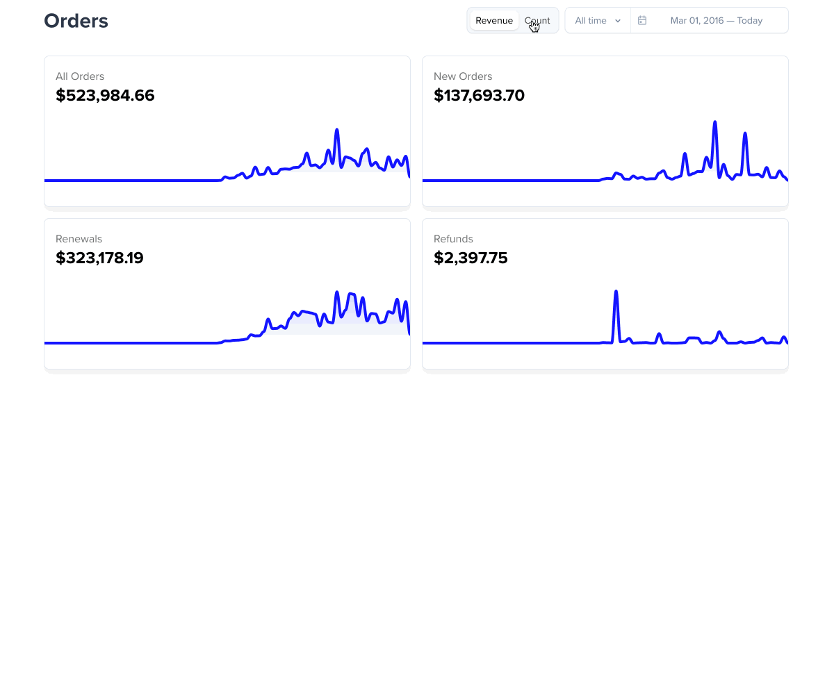Click the Refunds total $2,397.75
Image resolution: width=834 pixels, height=689 pixels.
coord(471,258)
